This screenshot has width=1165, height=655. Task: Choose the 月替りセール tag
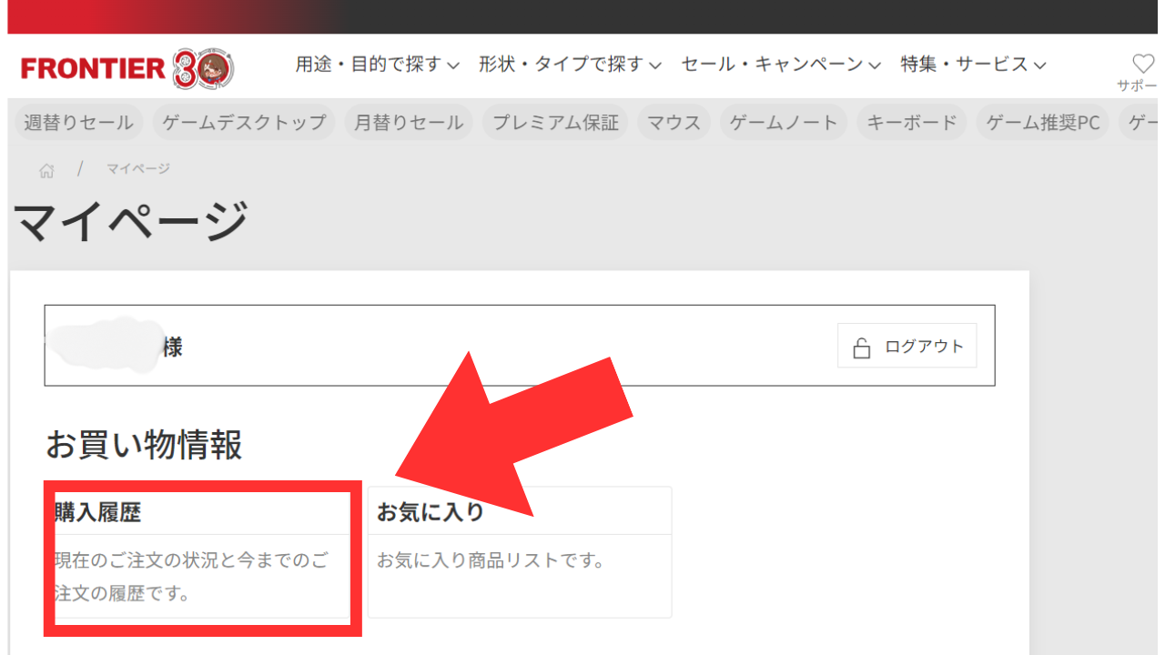click(409, 123)
